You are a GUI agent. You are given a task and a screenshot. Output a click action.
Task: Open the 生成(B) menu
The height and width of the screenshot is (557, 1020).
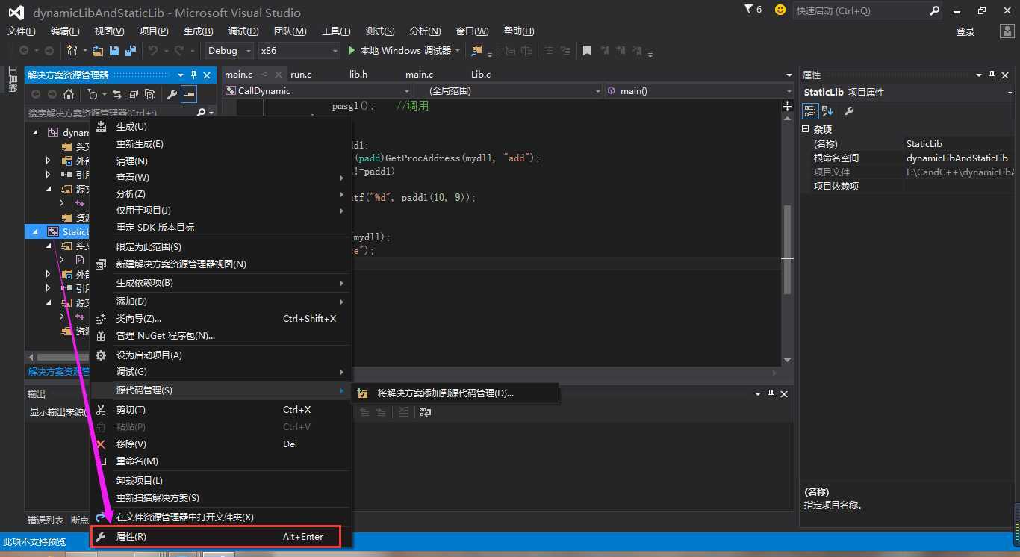[198, 31]
